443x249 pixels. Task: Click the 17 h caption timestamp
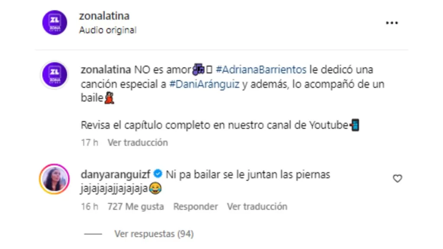(90, 143)
